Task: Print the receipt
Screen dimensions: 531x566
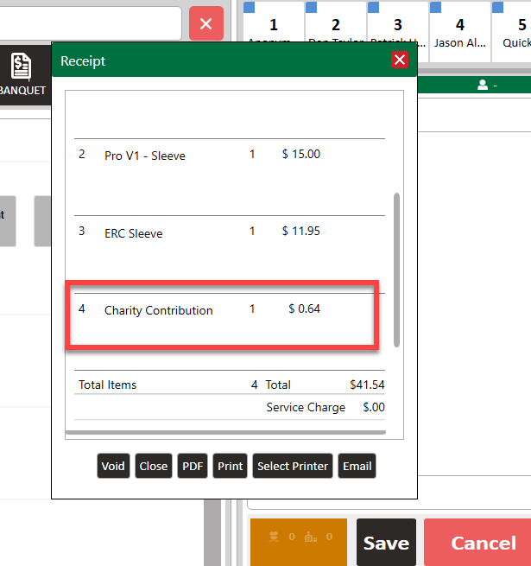Action: (230, 466)
